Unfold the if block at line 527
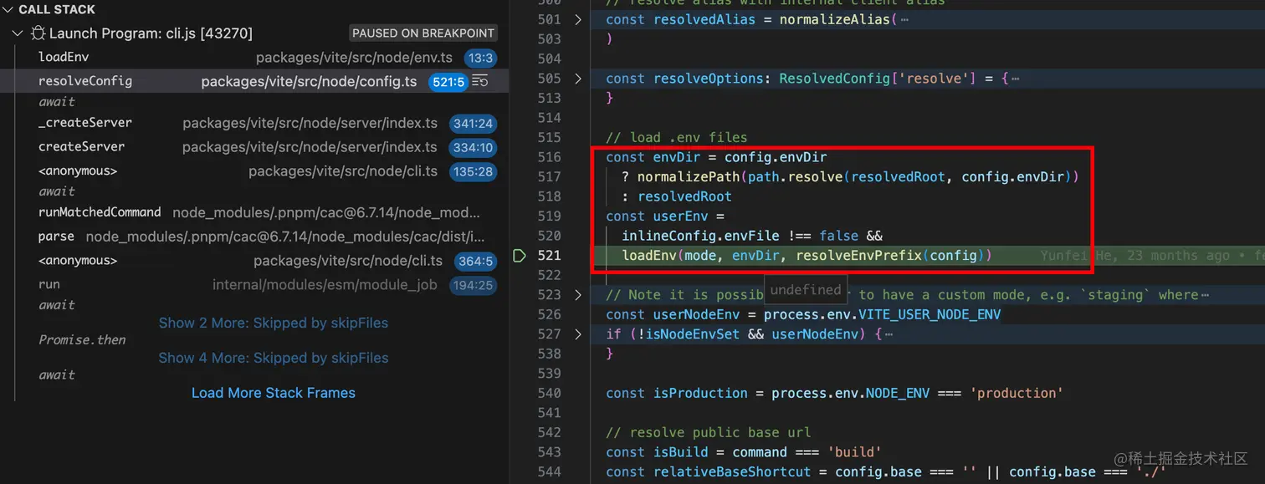The width and height of the screenshot is (1265, 484). pyautogui.click(x=577, y=334)
